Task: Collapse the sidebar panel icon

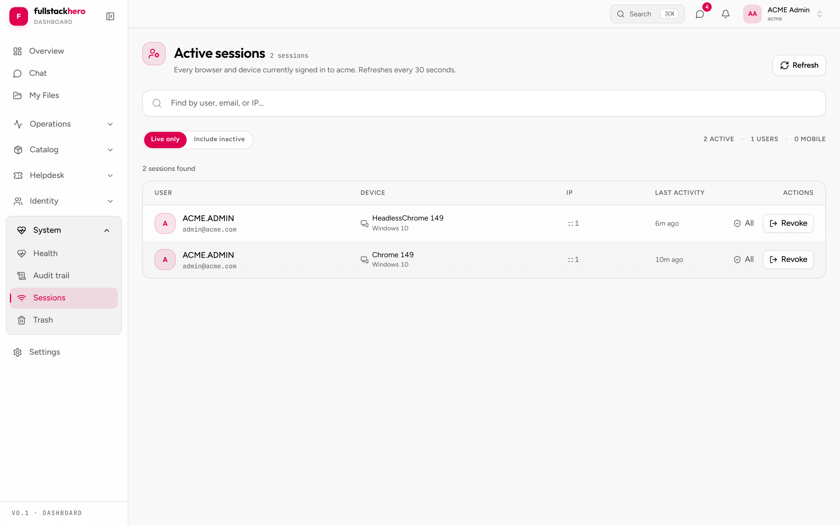Action: [110, 16]
